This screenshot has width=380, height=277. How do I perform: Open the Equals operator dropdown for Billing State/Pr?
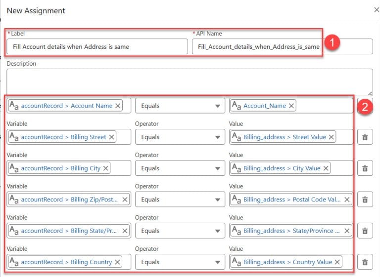pos(180,231)
